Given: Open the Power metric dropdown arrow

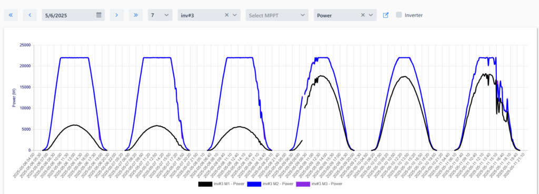Looking at the screenshot, I should coord(371,15).
